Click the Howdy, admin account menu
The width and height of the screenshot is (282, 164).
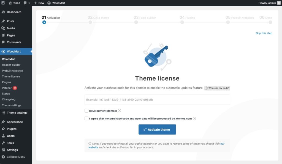click(267, 3)
